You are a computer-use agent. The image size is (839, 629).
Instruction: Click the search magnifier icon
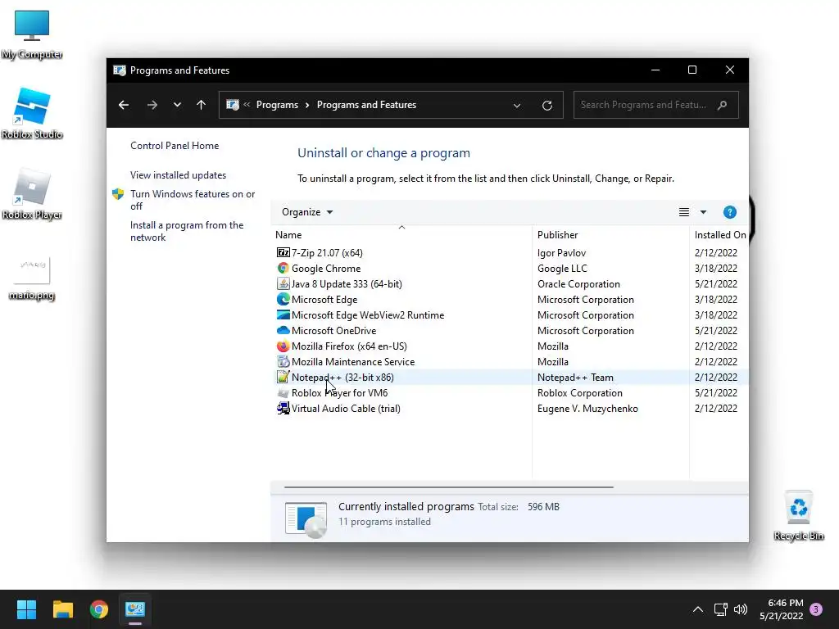point(723,105)
